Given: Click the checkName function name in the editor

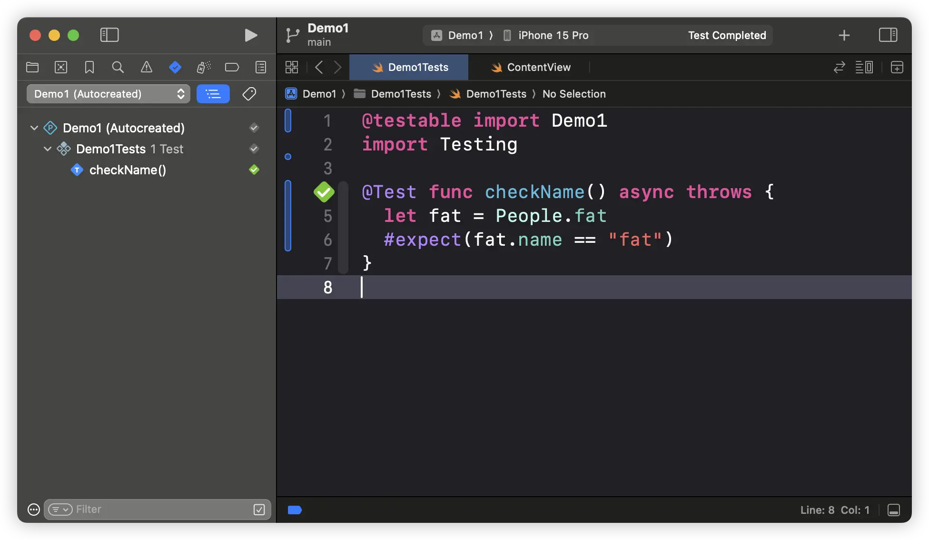Looking at the screenshot, I should tap(534, 192).
